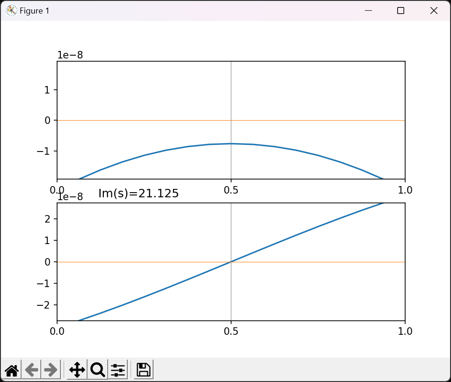Click the blue line in lower plot

tap(231, 262)
